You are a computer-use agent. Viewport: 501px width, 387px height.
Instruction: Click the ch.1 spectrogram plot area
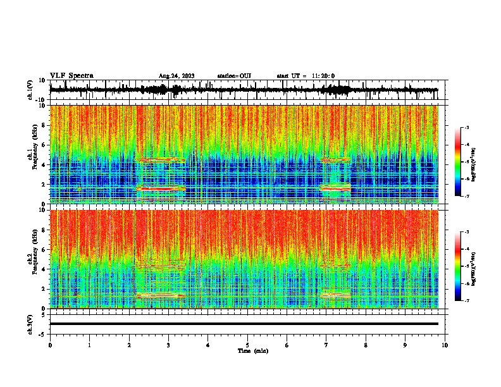244,154
